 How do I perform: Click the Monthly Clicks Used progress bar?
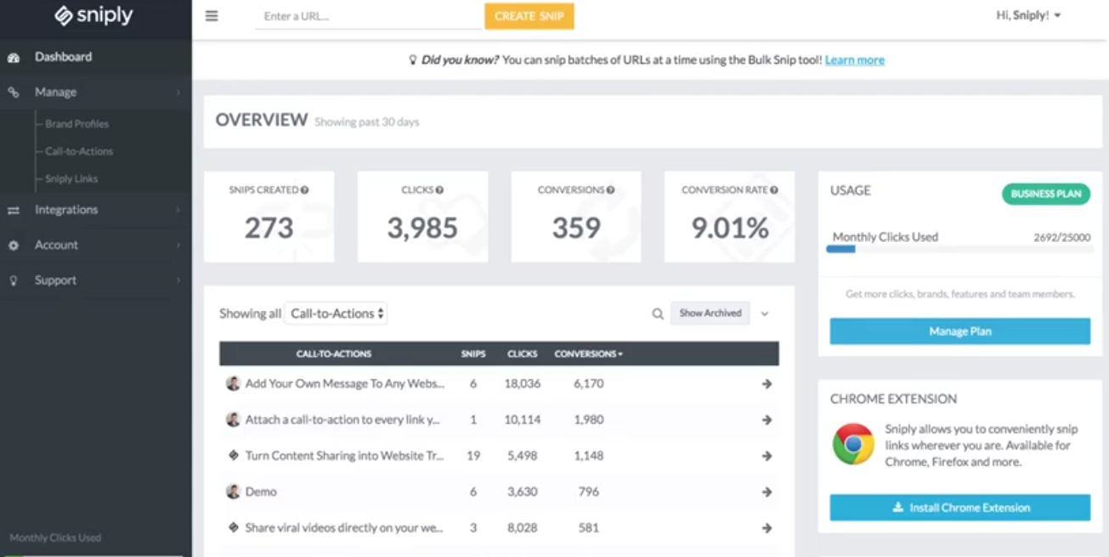960,250
